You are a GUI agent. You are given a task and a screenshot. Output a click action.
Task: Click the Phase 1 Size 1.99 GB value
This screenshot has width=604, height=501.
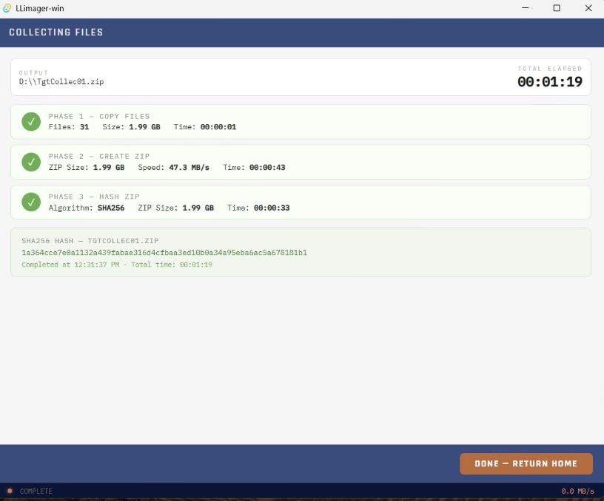[x=144, y=127]
